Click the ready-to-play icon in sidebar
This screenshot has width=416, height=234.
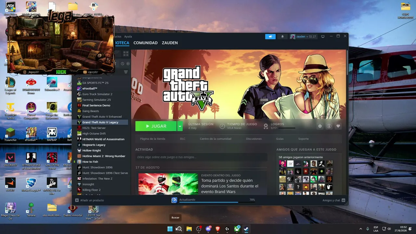click(x=128, y=64)
